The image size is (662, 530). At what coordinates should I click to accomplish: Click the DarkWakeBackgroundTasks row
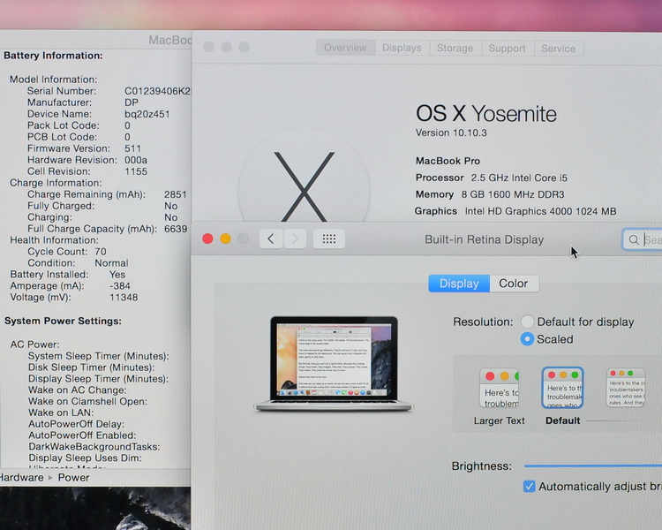click(94, 447)
